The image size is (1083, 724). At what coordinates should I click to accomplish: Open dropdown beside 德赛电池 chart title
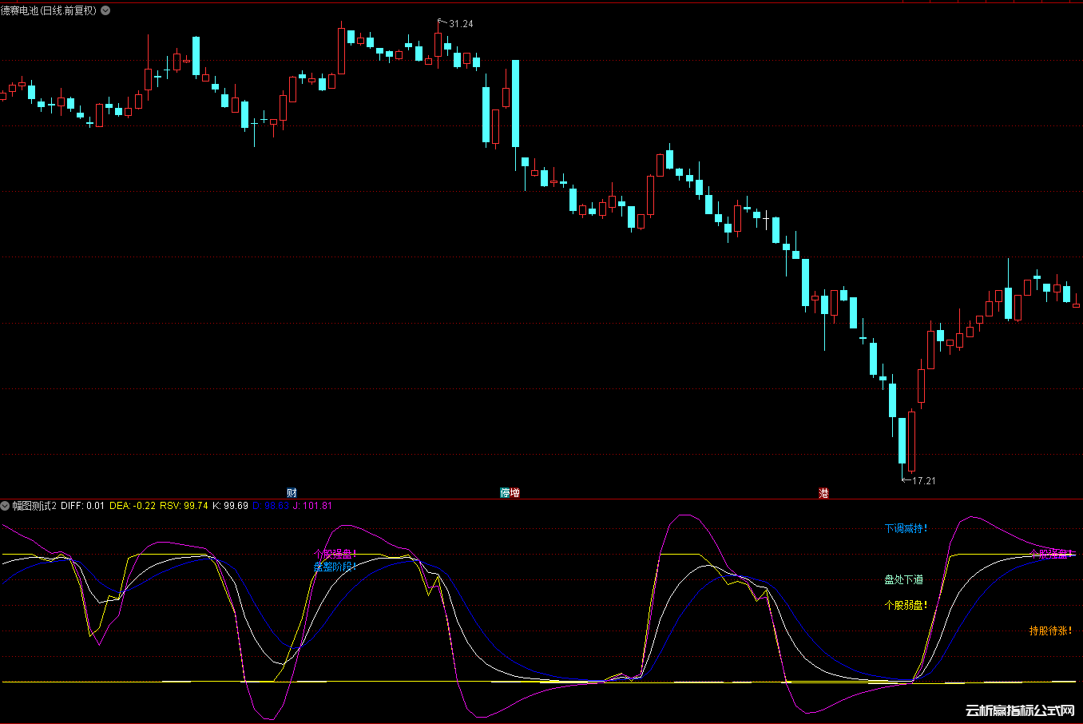tap(105, 10)
